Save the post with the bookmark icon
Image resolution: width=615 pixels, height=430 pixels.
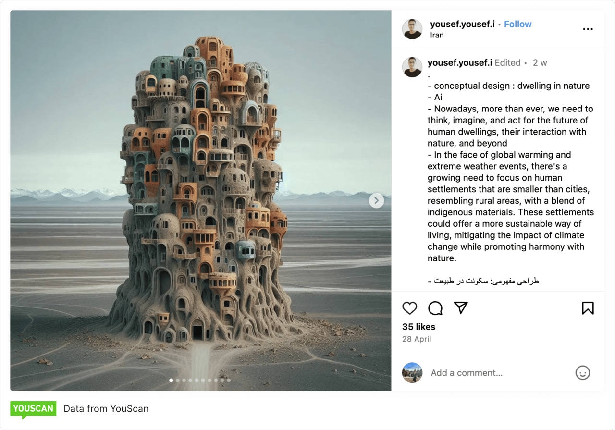pos(588,308)
